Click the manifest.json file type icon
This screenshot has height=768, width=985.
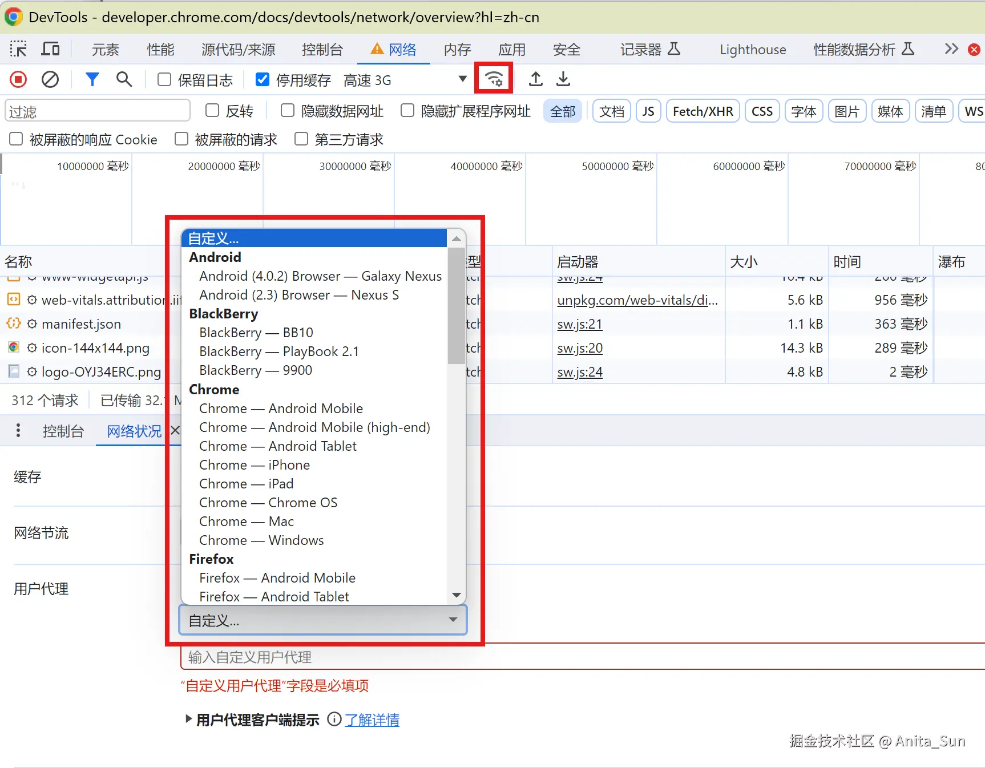[13, 324]
